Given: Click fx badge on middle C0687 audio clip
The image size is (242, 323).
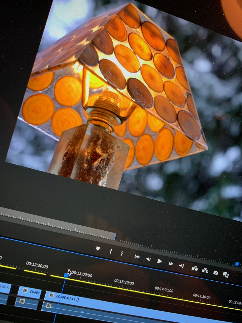Looking at the screenshot, I should (x=22, y=301).
